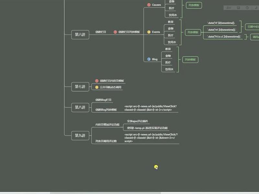Viewport: 259px width, 194px height.
Task: Select the temp.pl 标签实现评论功能 node
Action: coord(147,128)
